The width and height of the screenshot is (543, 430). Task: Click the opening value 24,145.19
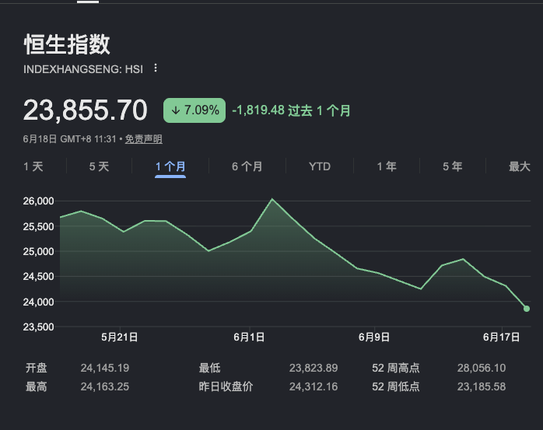tap(105, 368)
